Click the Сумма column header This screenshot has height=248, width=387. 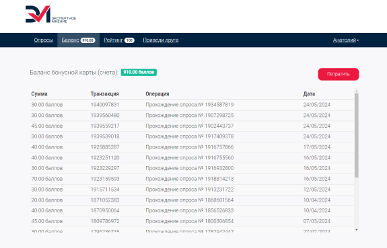click(x=39, y=94)
